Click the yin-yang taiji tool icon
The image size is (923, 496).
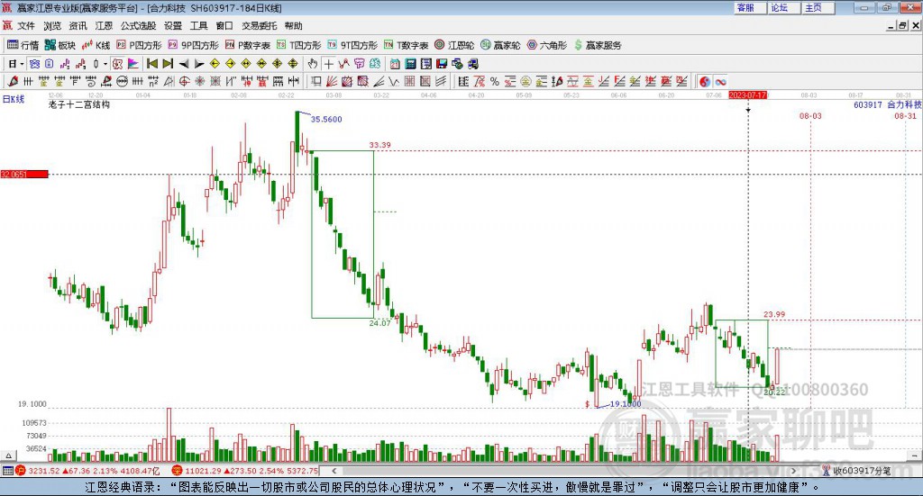pyautogui.click(x=705, y=82)
